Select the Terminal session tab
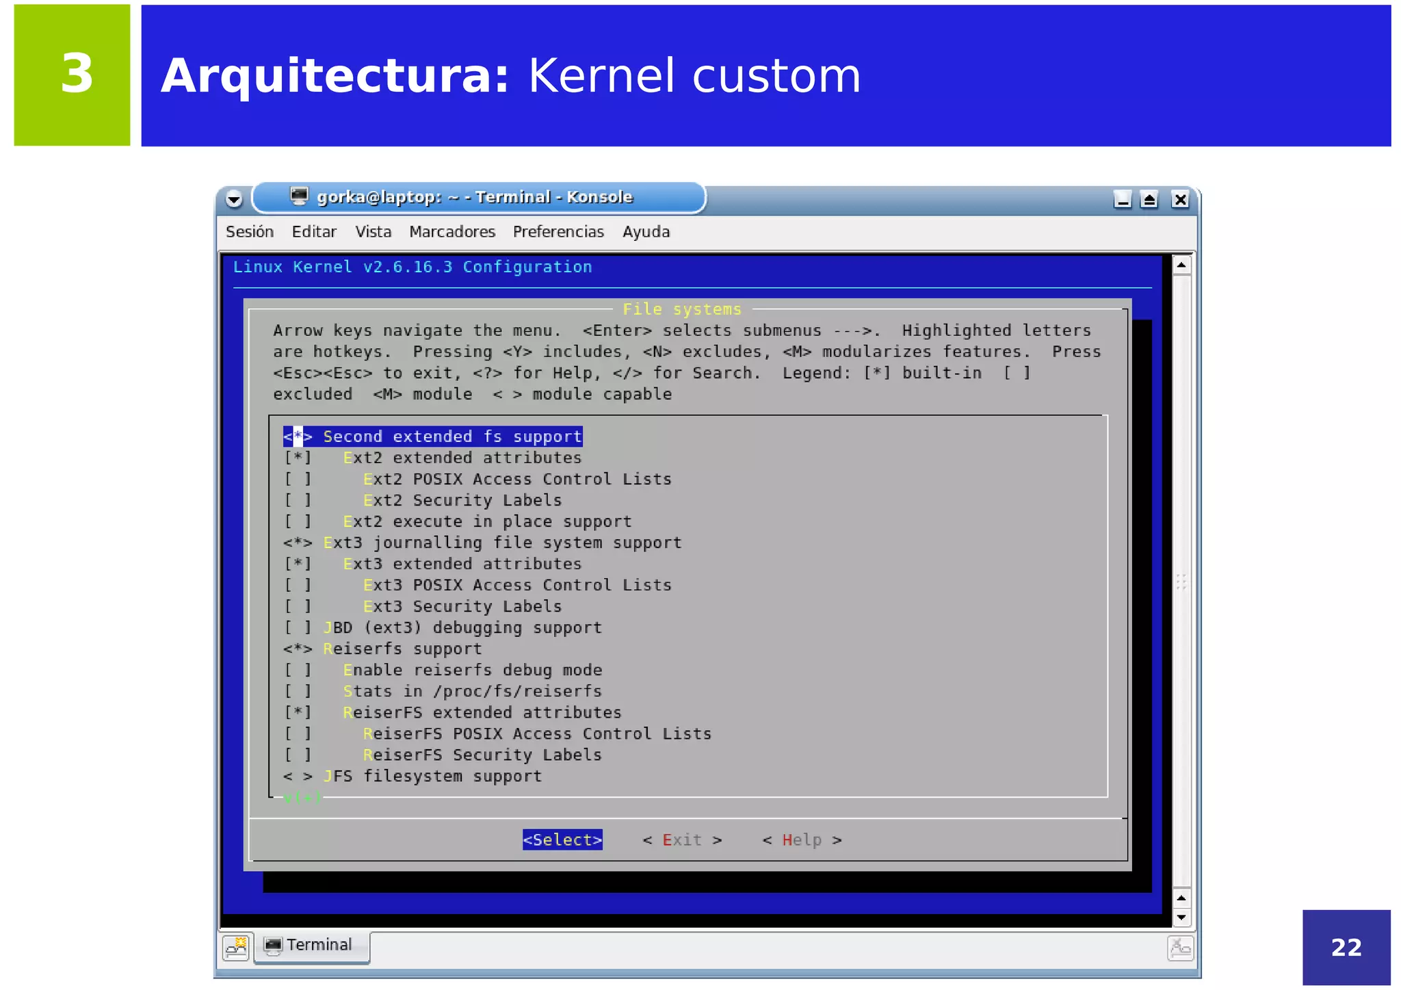The width and height of the screenshot is (1401, 990). (312, 946)
